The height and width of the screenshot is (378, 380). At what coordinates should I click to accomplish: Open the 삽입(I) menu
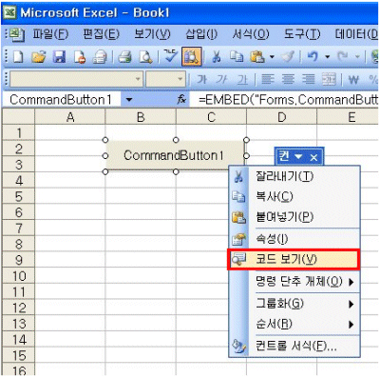point(201,34)
